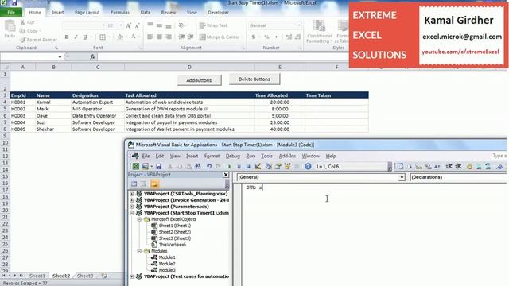Viewport: 509px width, 286px height.
Task: Collapse the Modules folder in Project tree
Action: [139, 251]
